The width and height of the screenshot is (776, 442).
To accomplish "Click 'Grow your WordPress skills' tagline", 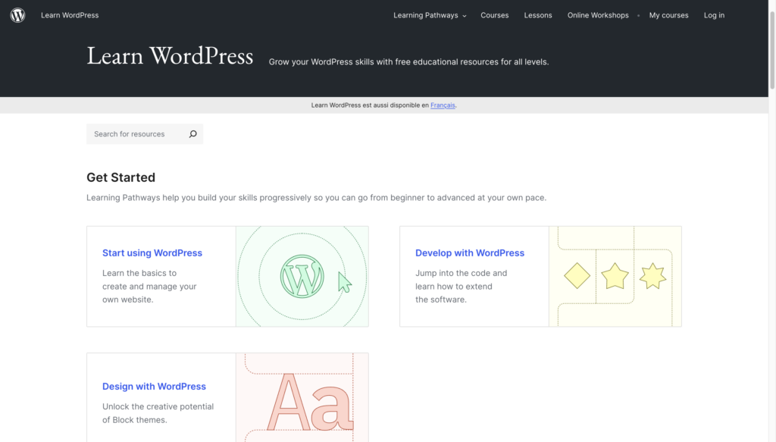I will pyautogui.click(x=408, y=62).
